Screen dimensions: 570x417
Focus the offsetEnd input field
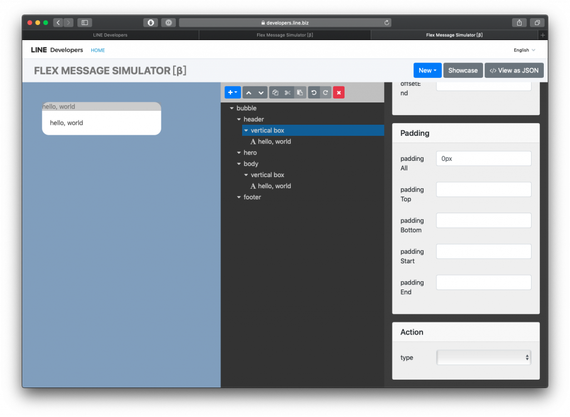coord(484,86)
